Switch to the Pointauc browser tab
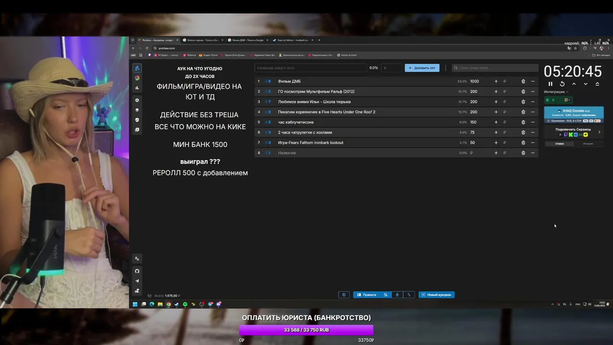Viewport: 613px width, 345px height. point(158,40)
